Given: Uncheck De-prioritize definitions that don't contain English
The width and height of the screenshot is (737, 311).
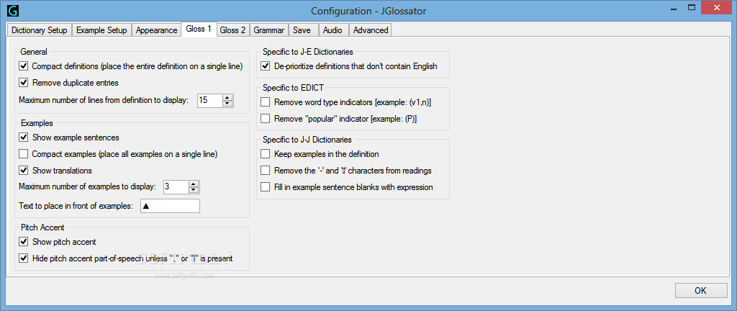Looking at the screenshot, I should [266, 66].
